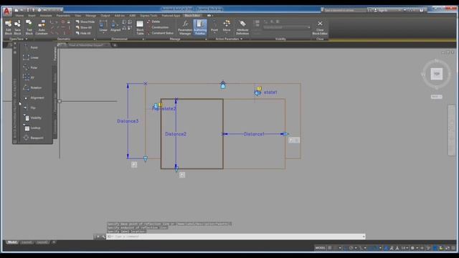
Task: Open the visibility state dropdown list
Action: click(x=287, y=27)
